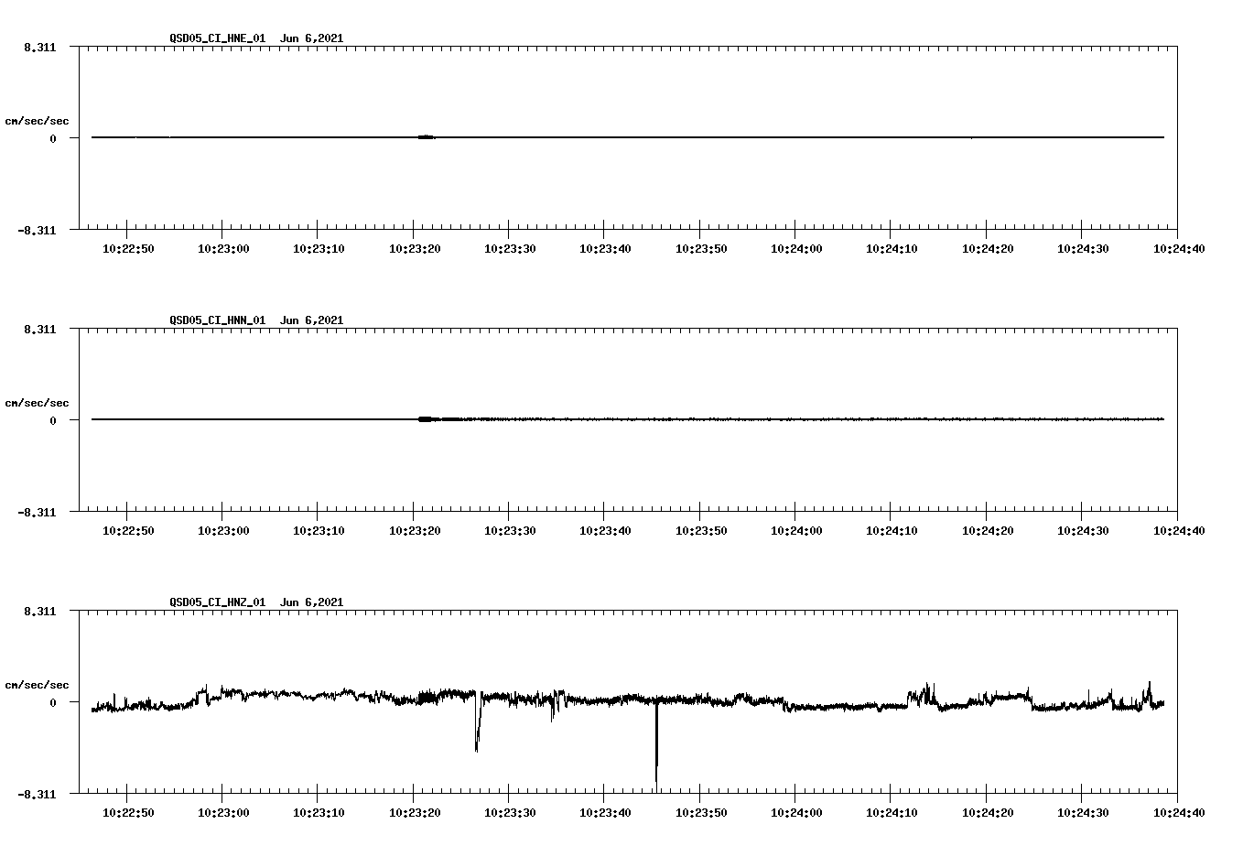The height and width of the screenshot is (846, 1243).
Task: Click the 10:23:00 time label under HNN plot
Action: (222, 530)
